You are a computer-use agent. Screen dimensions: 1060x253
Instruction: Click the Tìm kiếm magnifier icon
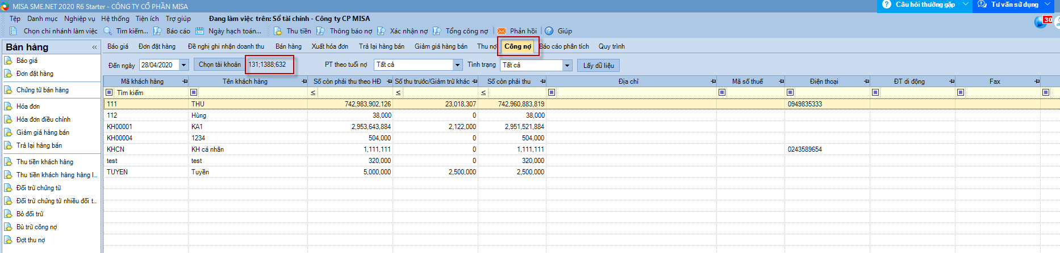107,31
